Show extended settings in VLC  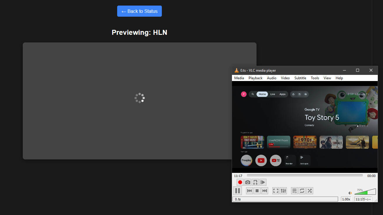point(283,191)
